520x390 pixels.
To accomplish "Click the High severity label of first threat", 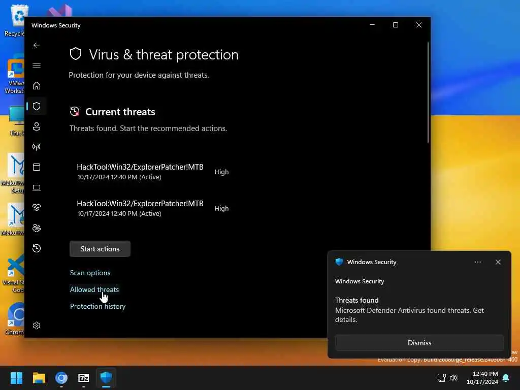I will pyautogui.click(x=221, y=172).
